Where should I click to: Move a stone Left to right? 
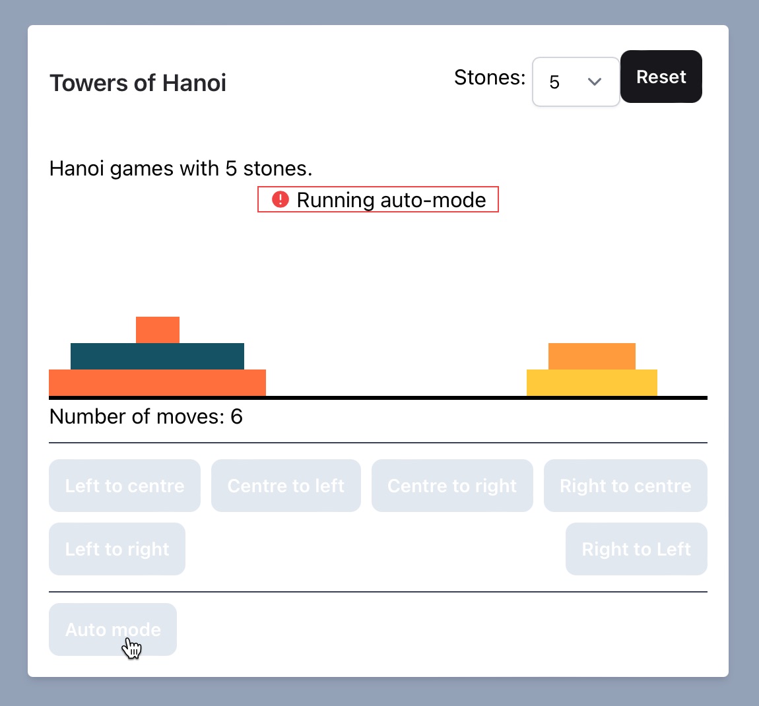[x=117, y=549]
